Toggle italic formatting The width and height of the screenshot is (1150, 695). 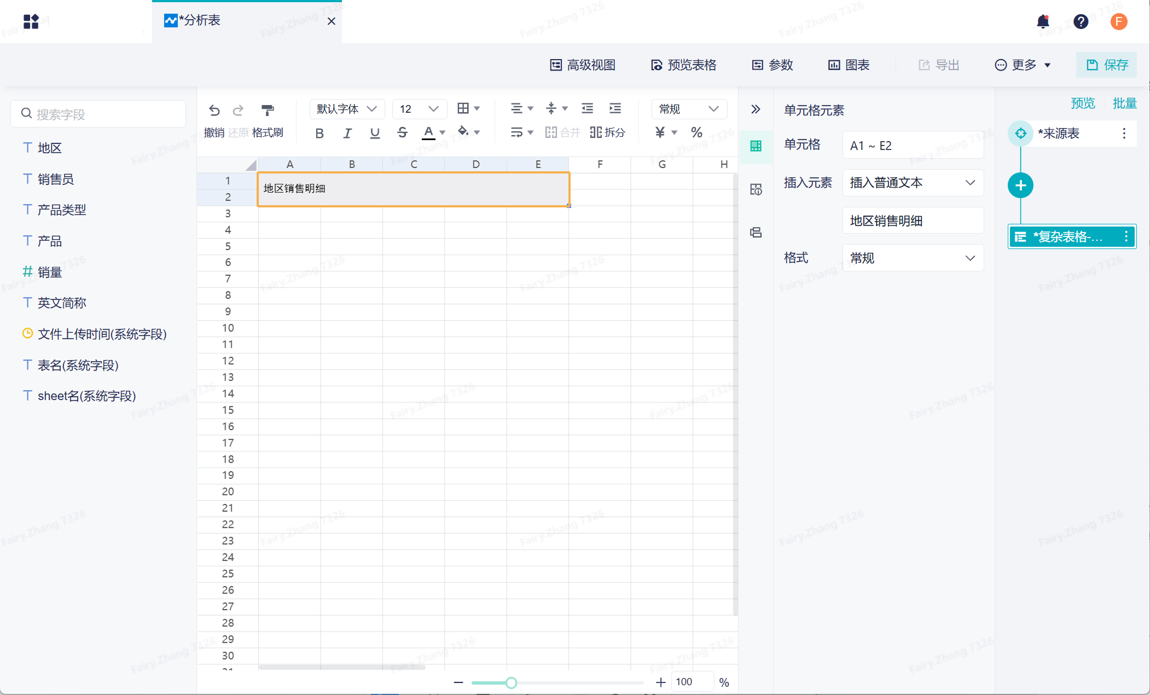click(347, 133)
